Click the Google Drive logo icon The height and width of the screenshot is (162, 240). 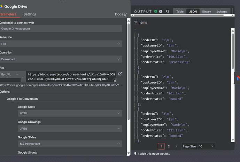1,6
